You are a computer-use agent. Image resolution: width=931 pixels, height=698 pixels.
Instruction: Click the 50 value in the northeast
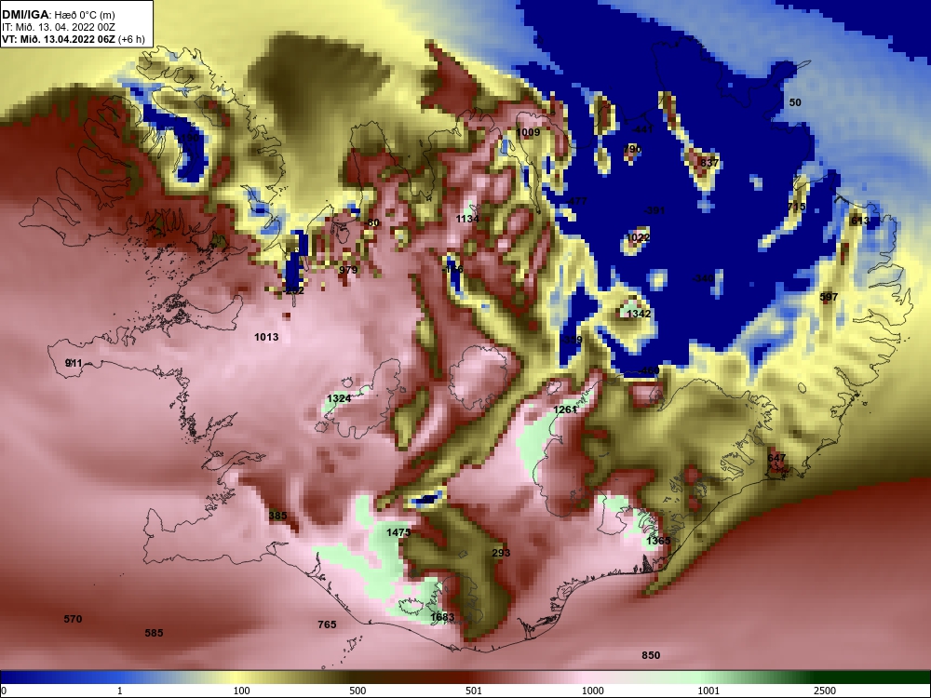point(795,102)
